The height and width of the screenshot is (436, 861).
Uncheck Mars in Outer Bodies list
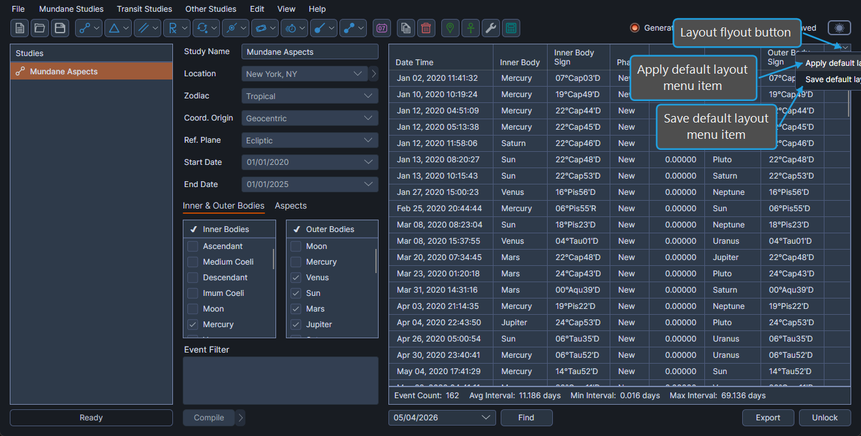click(x=296, y=309)
